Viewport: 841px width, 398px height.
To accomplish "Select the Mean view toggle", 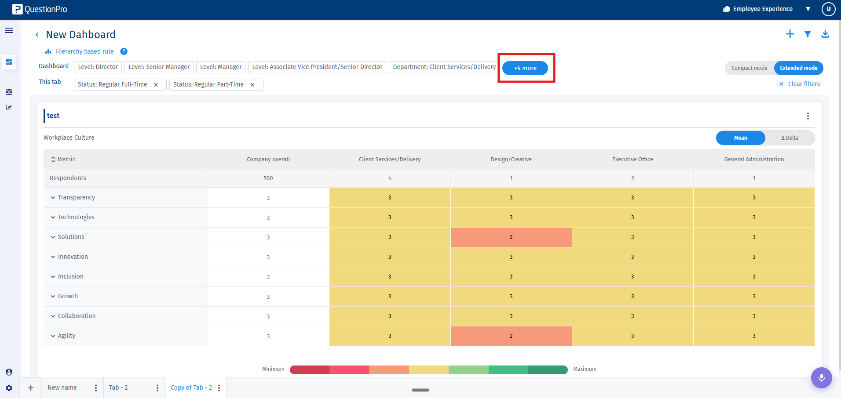I will click(x=741, y=138).
